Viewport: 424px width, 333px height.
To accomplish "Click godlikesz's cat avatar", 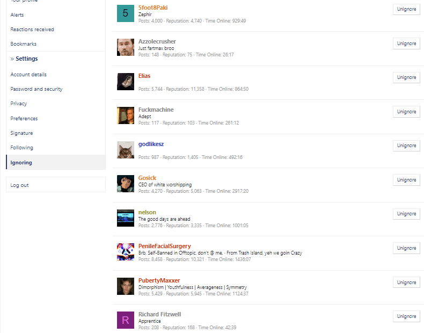I will click(126, 150).
